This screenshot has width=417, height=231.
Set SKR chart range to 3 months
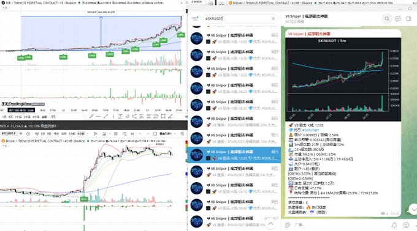[27, 117]
